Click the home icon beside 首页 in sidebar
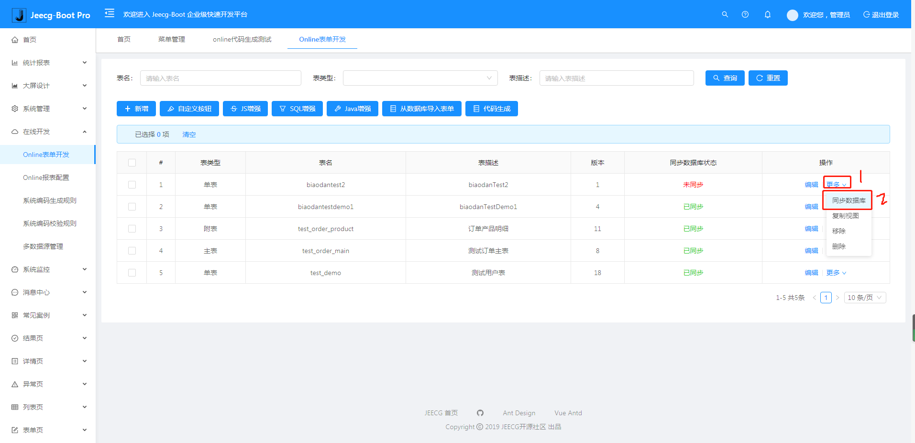Image resolution: width=915 pixels, height=443 pixels. click(15, 40)
